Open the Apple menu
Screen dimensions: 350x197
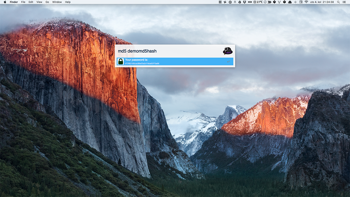click(x=5, y=2)
